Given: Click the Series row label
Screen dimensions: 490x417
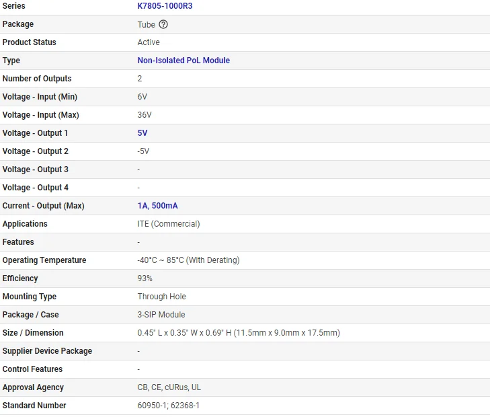Looking at the screenshot, I should [x=14, y=6].
